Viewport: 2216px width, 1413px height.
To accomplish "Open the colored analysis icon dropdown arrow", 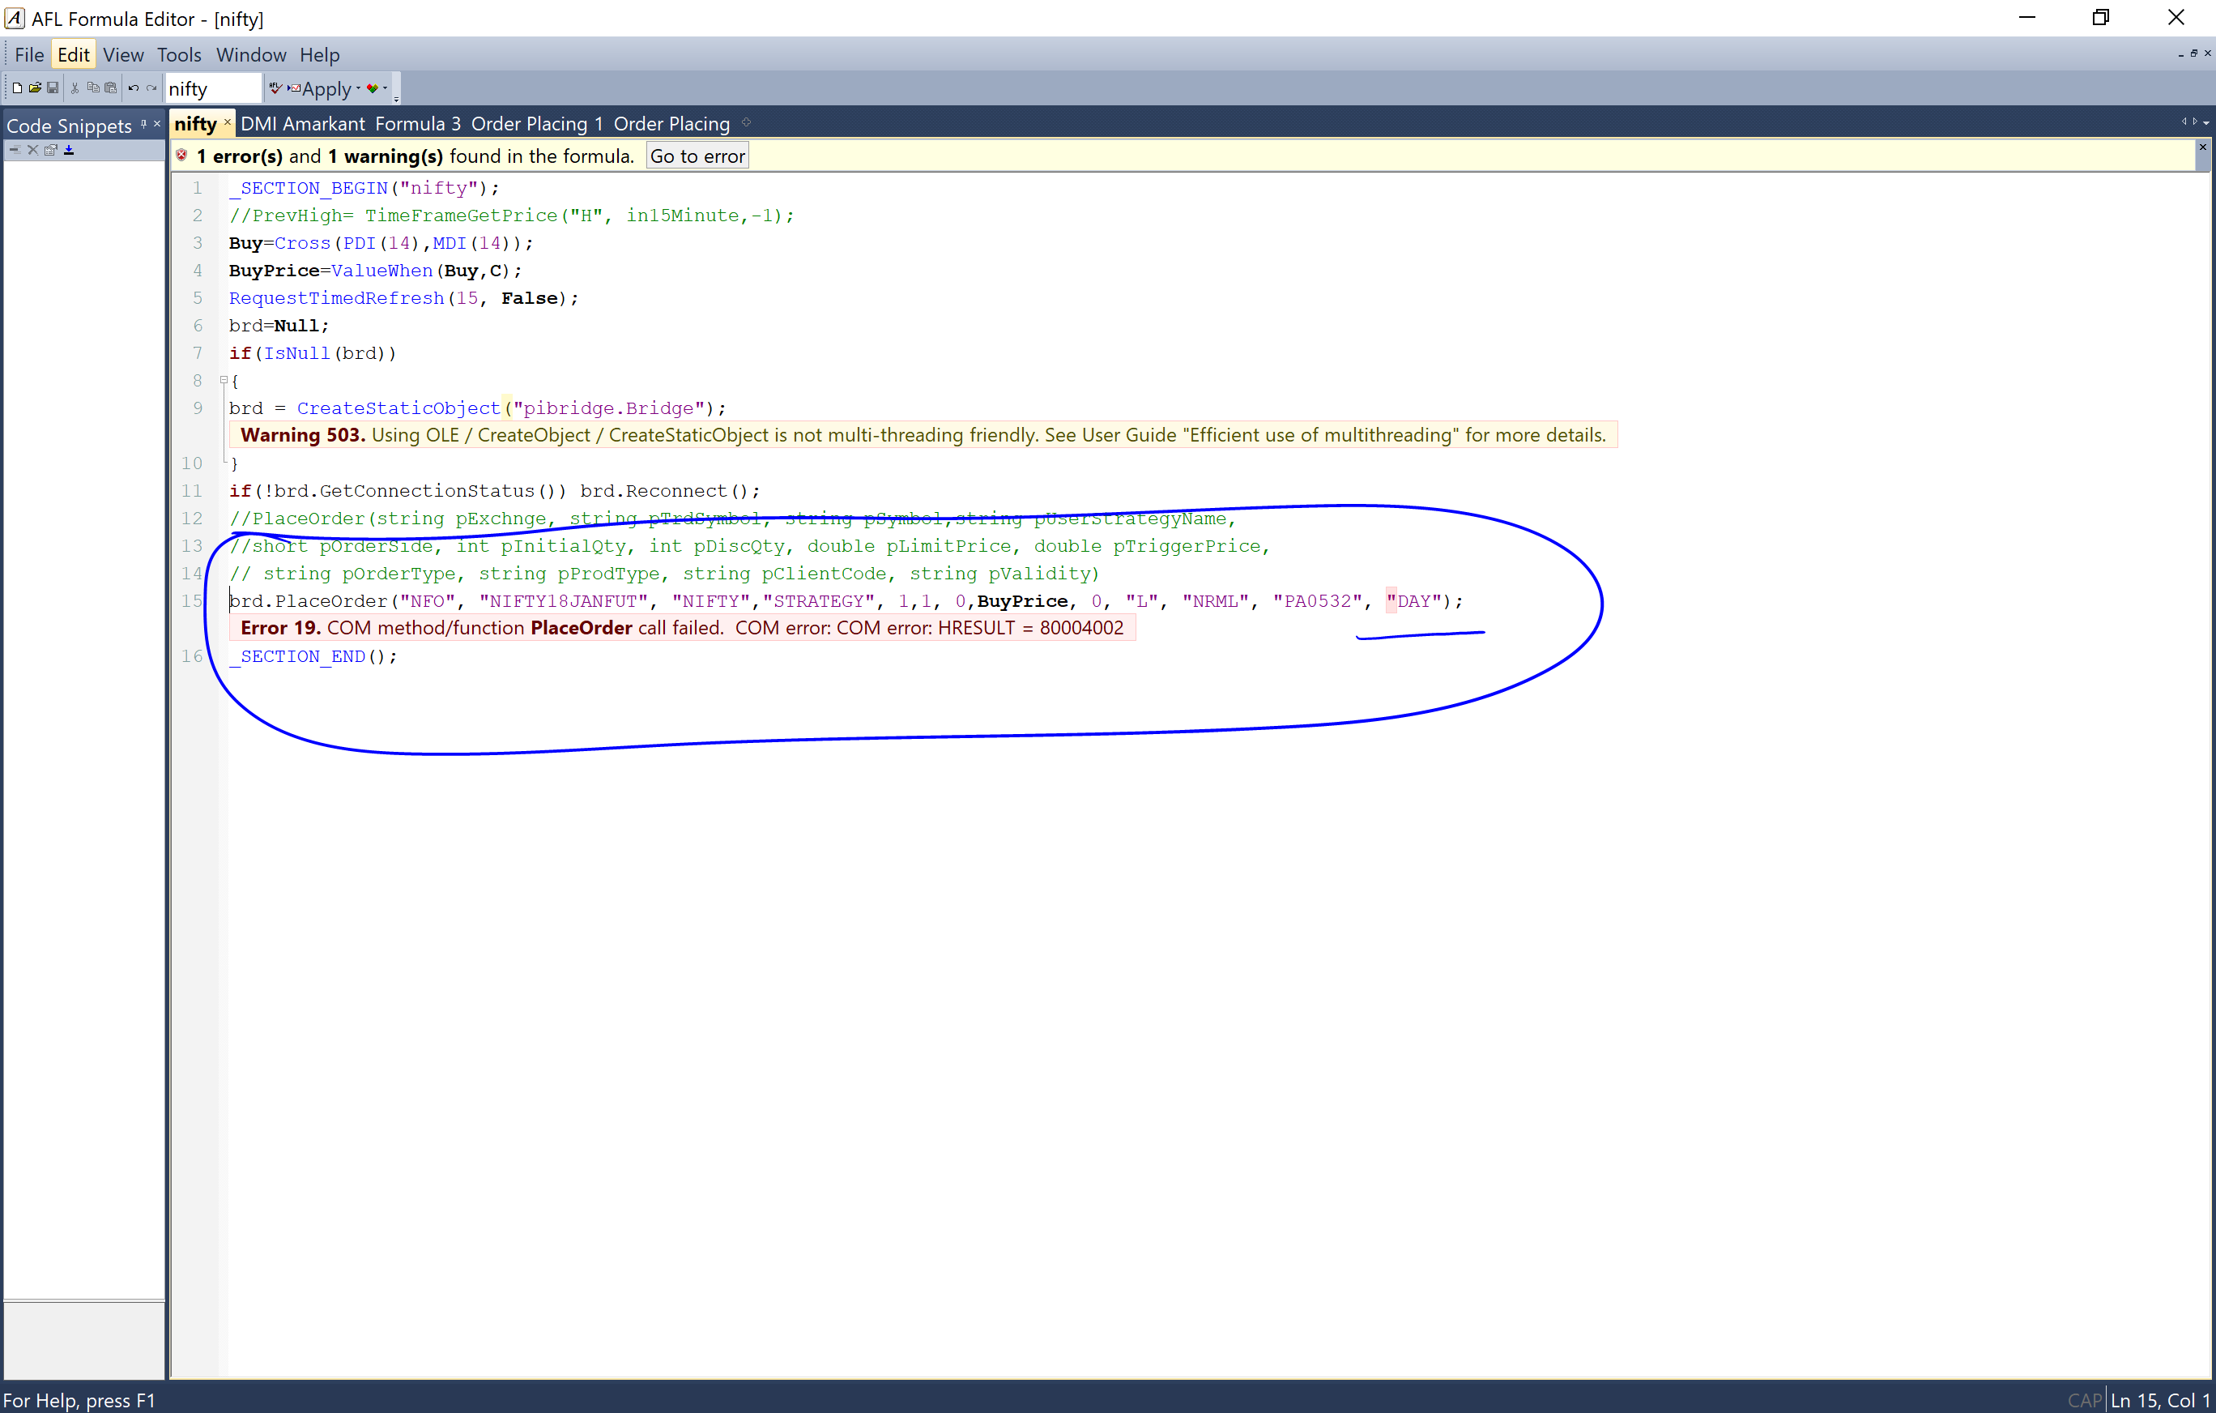I will (385, 89).
